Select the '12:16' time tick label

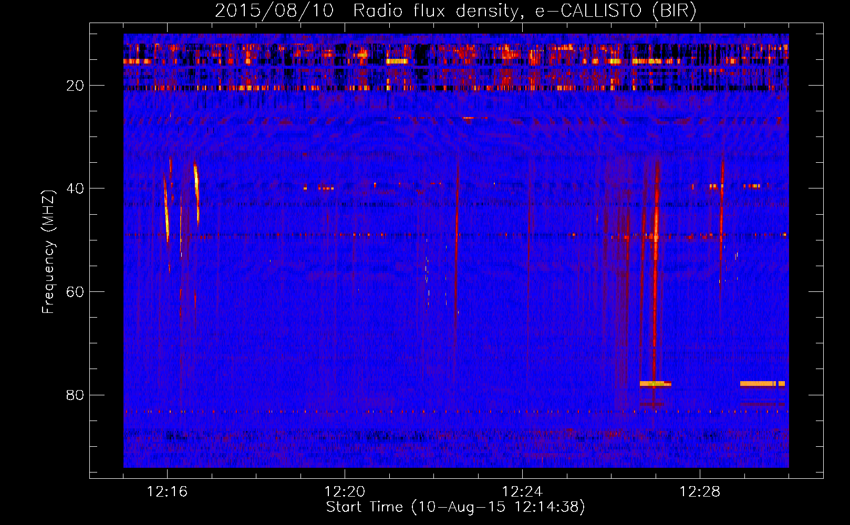click(x=167, y=492)
